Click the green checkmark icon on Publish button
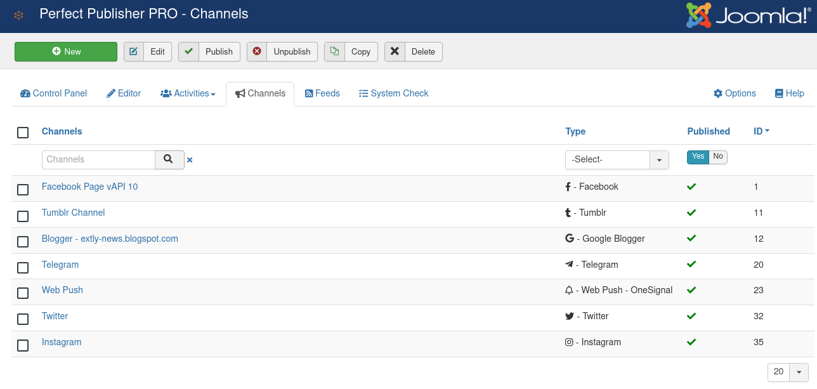The height and width of the screenshot is (389, 817). pos(188,52)
